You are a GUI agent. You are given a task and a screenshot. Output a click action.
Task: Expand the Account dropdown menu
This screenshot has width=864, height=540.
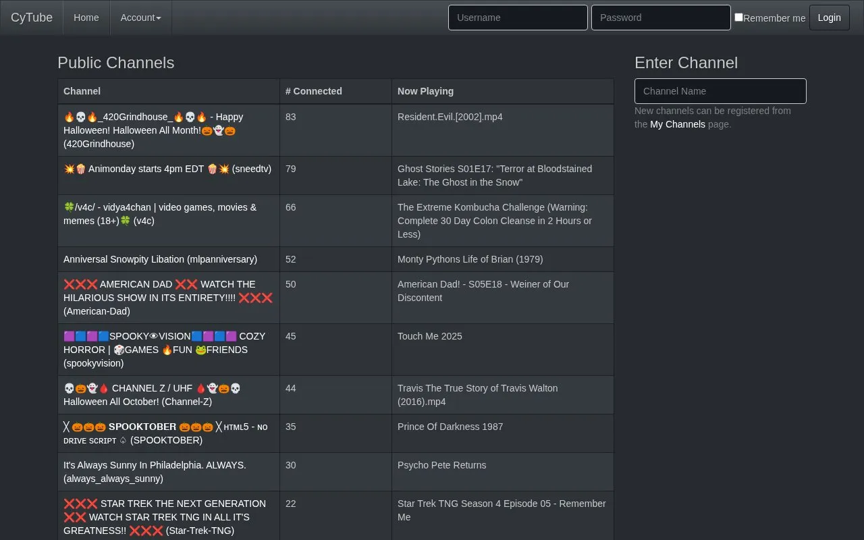[140, 18]
